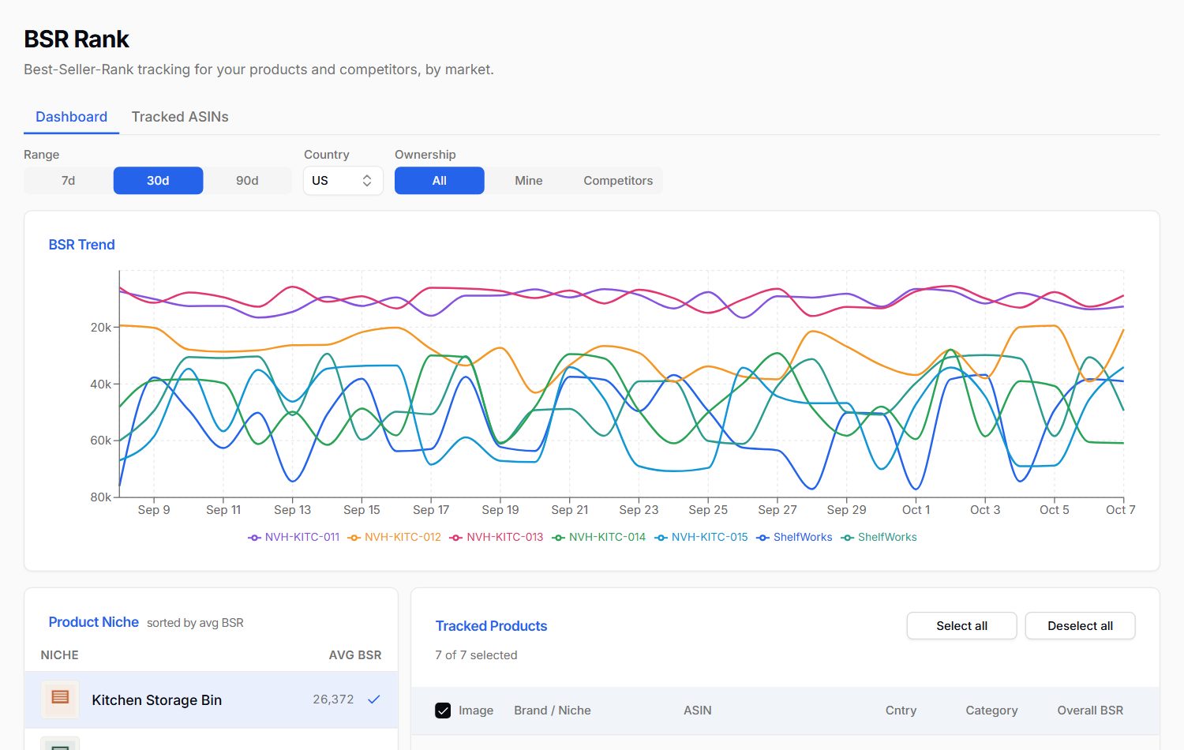
Task: Toggle the NVH-KITC-015 legend series
Action: (x=702, y=537)
